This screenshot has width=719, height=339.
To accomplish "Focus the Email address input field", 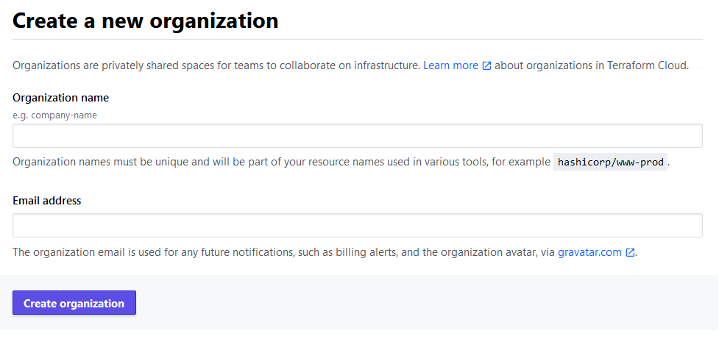I will click(x=357, y=226).
